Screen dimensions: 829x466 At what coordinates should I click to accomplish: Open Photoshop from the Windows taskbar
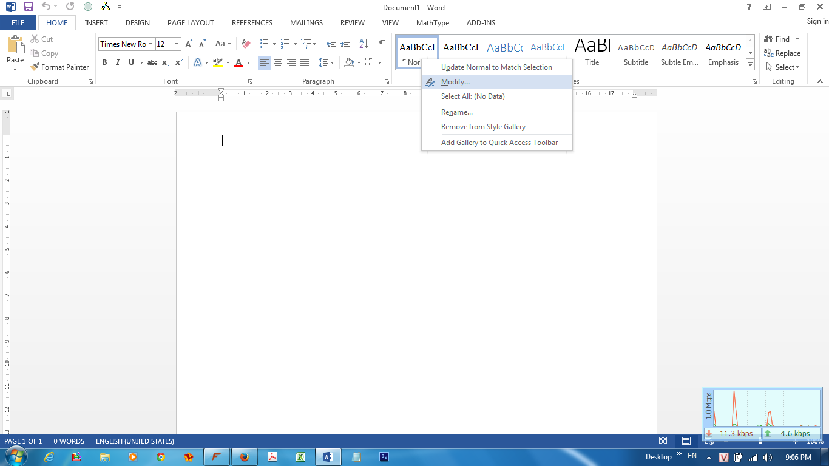click(x=384, y=457)
